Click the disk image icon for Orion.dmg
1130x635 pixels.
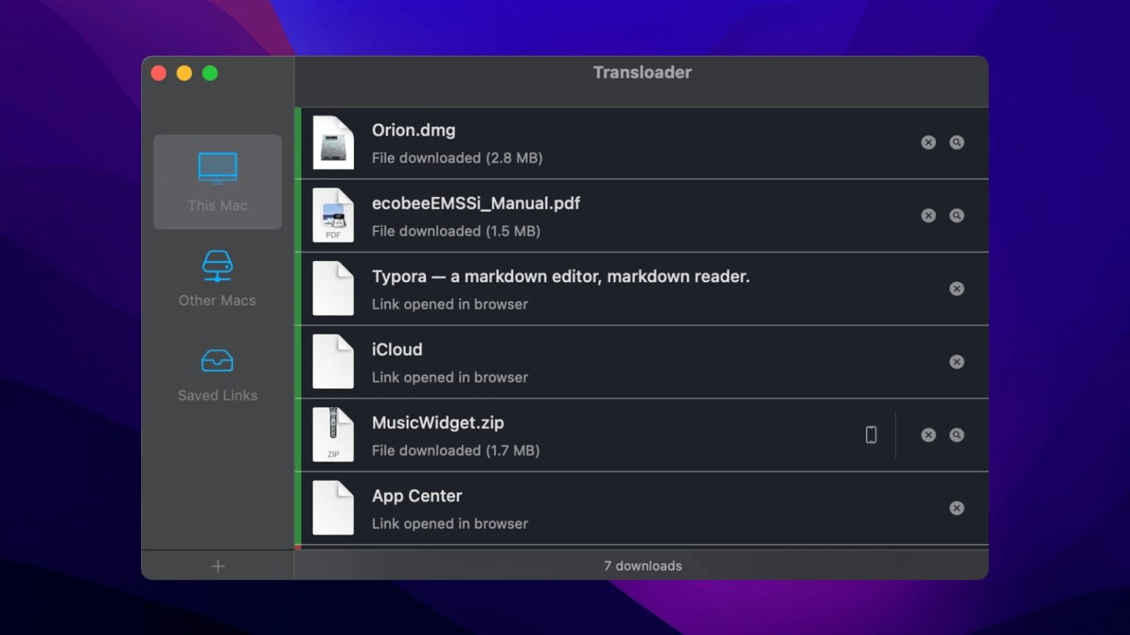point(333,142)
